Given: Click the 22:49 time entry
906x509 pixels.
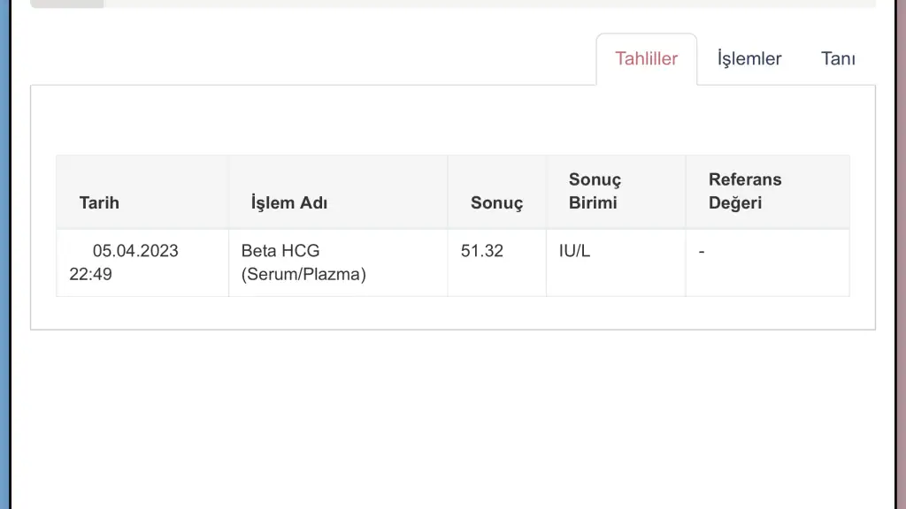Looking at the screenshot, I should pyautogui.click(x=90, y=274).
